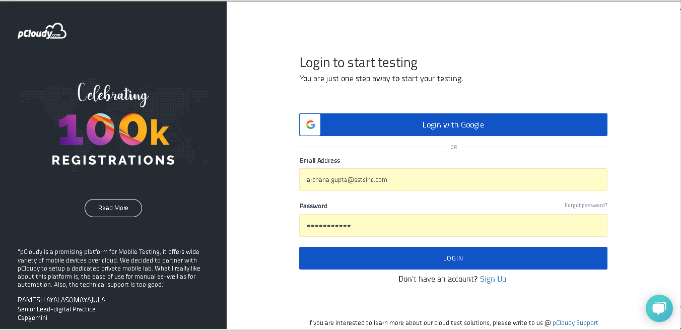Sign in via Login with Google button

[453, 124]
